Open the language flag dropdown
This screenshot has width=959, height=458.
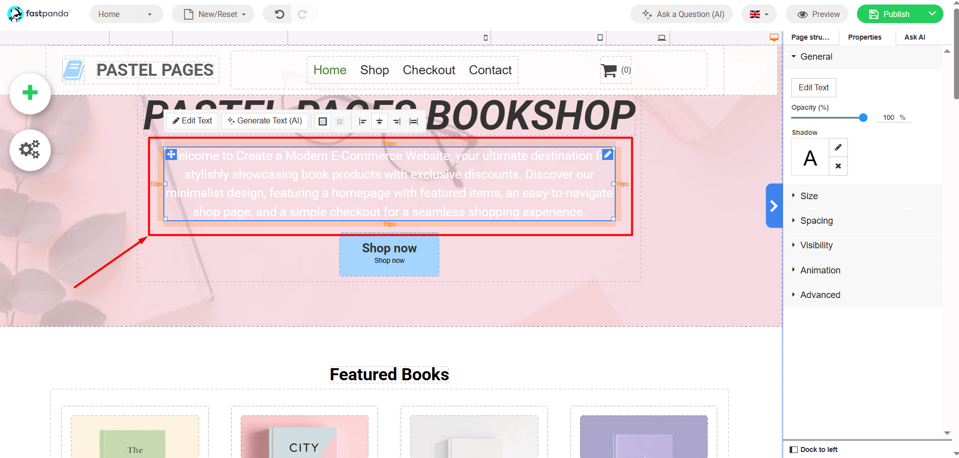[x=758, y=14]
